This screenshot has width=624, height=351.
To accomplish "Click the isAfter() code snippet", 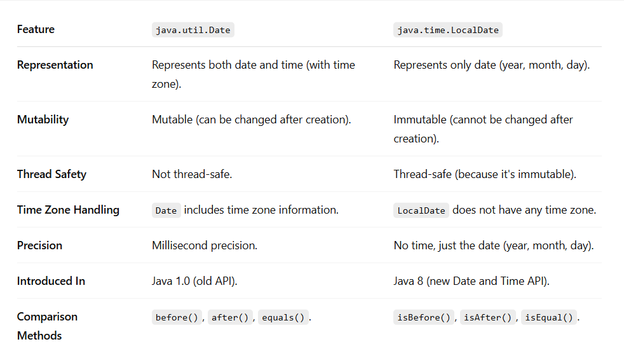I will 487,317.
